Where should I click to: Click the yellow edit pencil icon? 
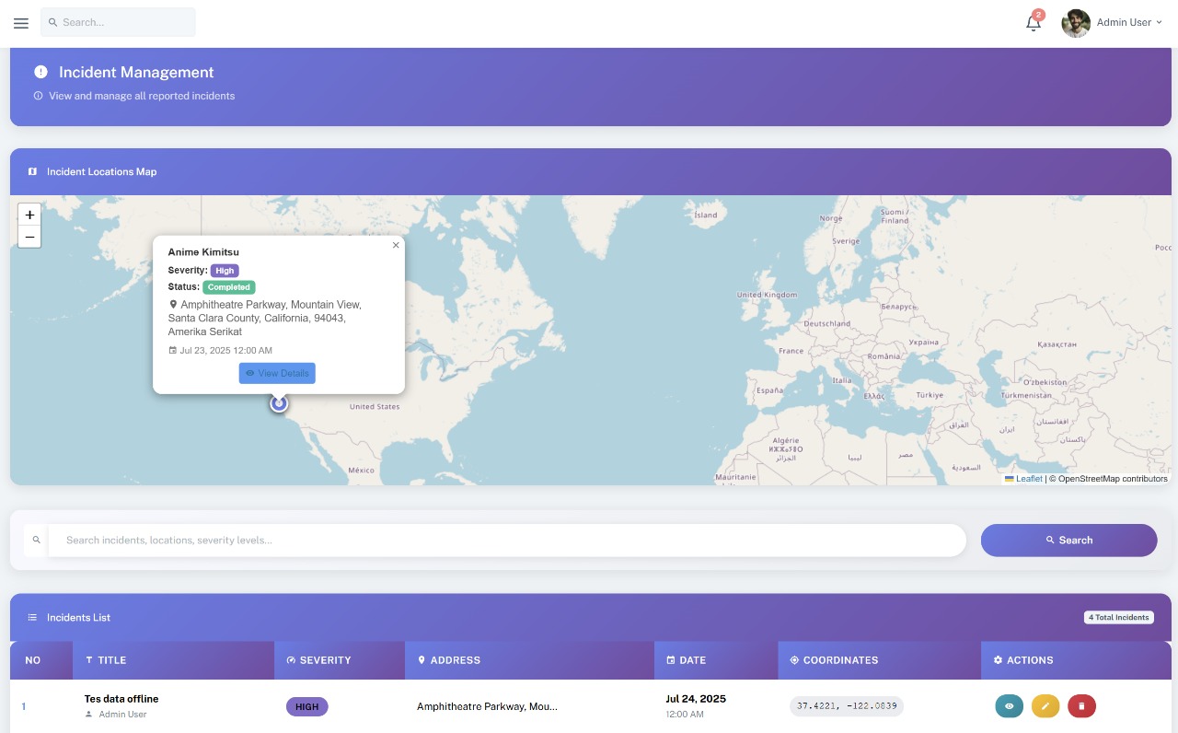tap(1045, 705)
